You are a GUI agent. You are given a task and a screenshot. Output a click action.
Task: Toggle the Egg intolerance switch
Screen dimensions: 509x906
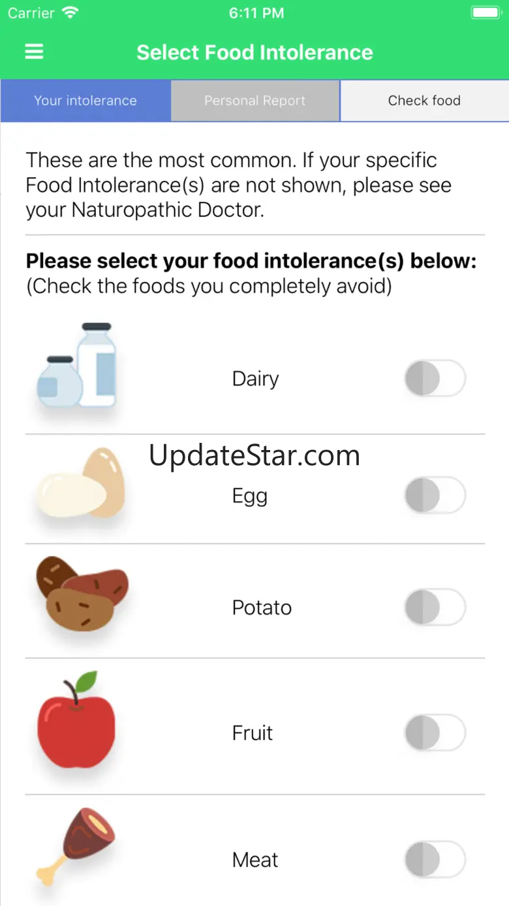[x=435, y=495]
